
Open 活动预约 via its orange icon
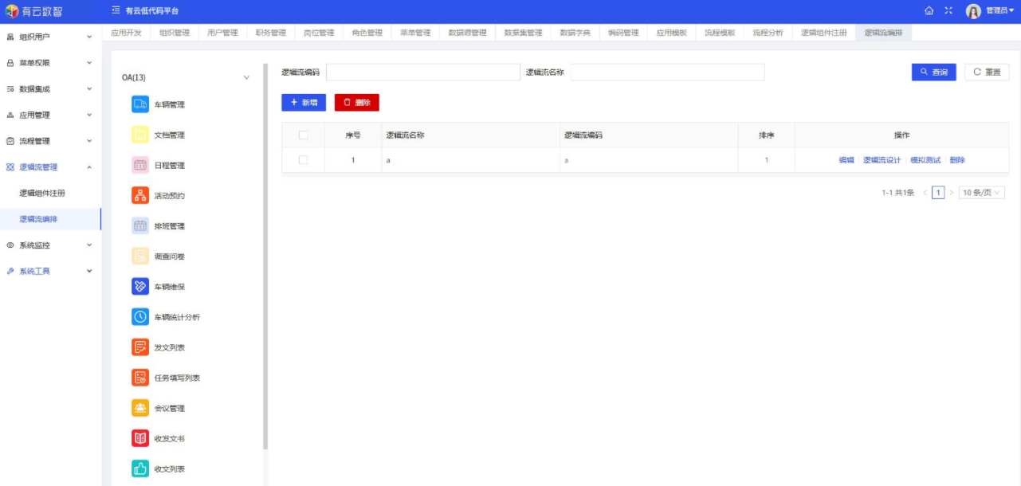[140, 196]
